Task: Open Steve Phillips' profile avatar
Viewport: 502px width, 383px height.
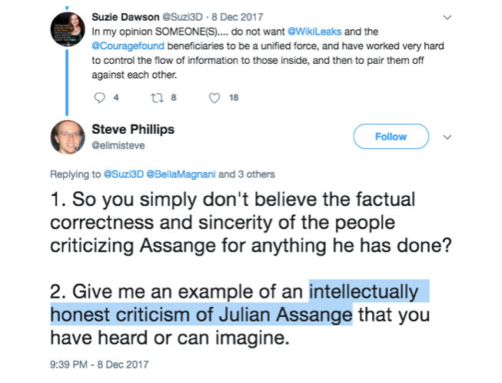Action: pyautogui.click(x=68, y=137)
